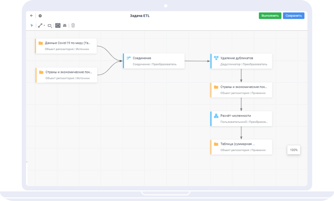The height and width of the screenshot is (201, 334).
Task: Select the Удаление дубликатов title text
Action: 237,58
